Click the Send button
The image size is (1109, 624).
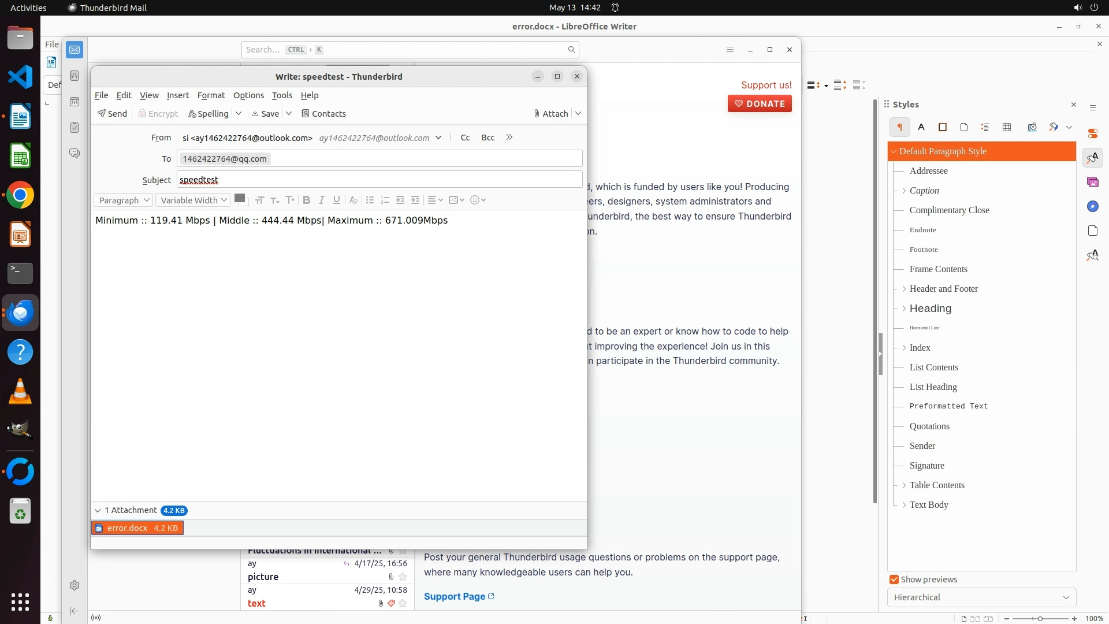click(112, 114)
